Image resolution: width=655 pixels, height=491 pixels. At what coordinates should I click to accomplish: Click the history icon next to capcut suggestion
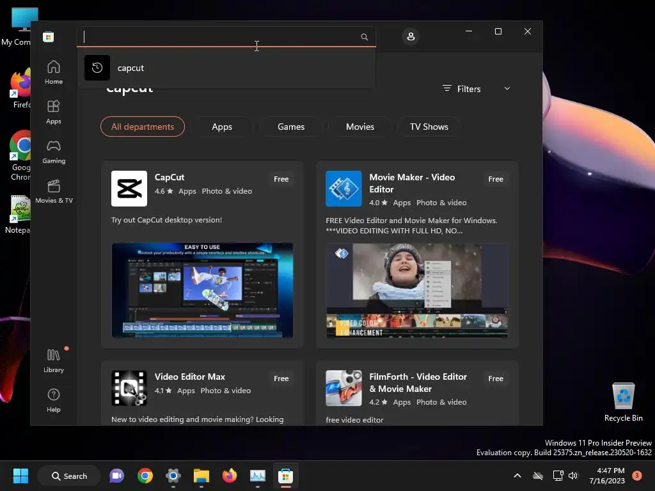pos(97,68)
